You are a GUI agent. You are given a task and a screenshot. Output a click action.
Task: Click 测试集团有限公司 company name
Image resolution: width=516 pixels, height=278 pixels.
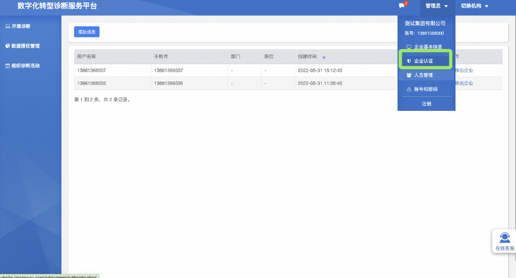[425, 23]
